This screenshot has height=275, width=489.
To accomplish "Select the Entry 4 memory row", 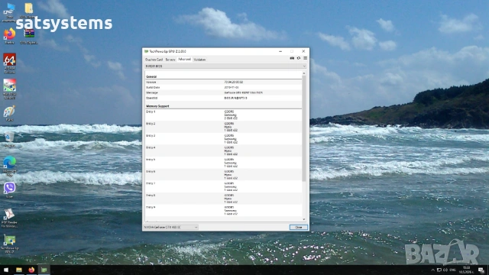I will point(223,150).
